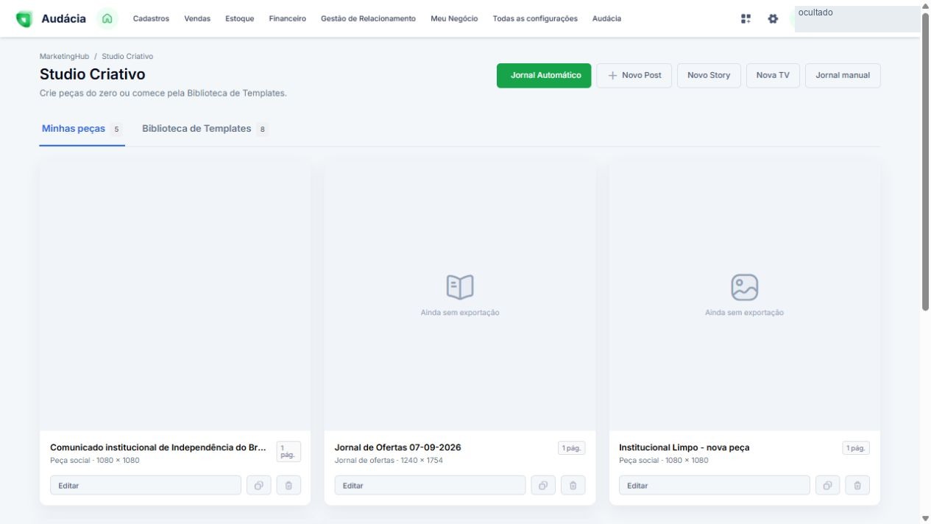
Task: Expand Todas as configurações menu
Action: 535,18
